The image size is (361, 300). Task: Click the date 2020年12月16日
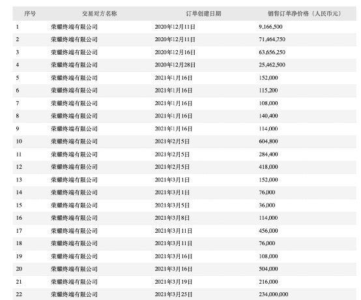click(175, 52)
